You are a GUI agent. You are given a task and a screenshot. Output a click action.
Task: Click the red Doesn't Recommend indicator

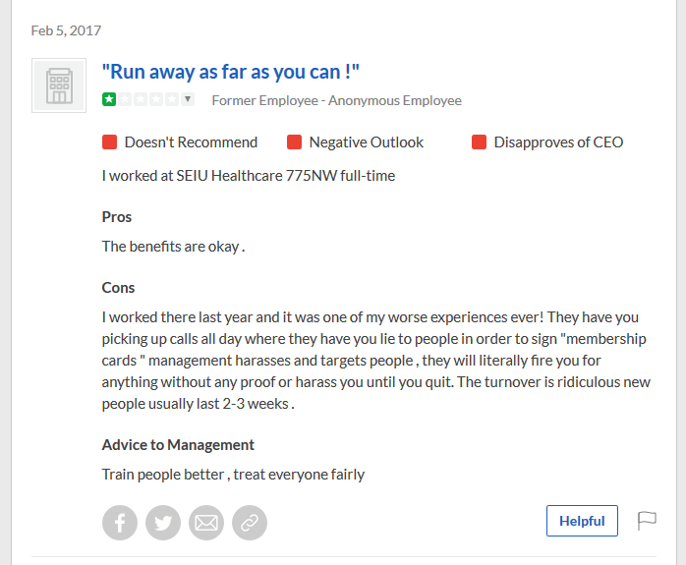109,142
